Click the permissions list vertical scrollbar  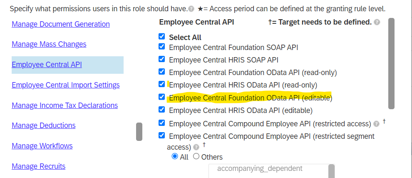tap(391, 63)
